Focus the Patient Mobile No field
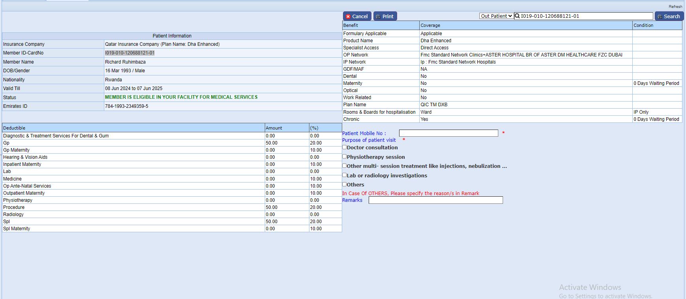 pos(448,133)
